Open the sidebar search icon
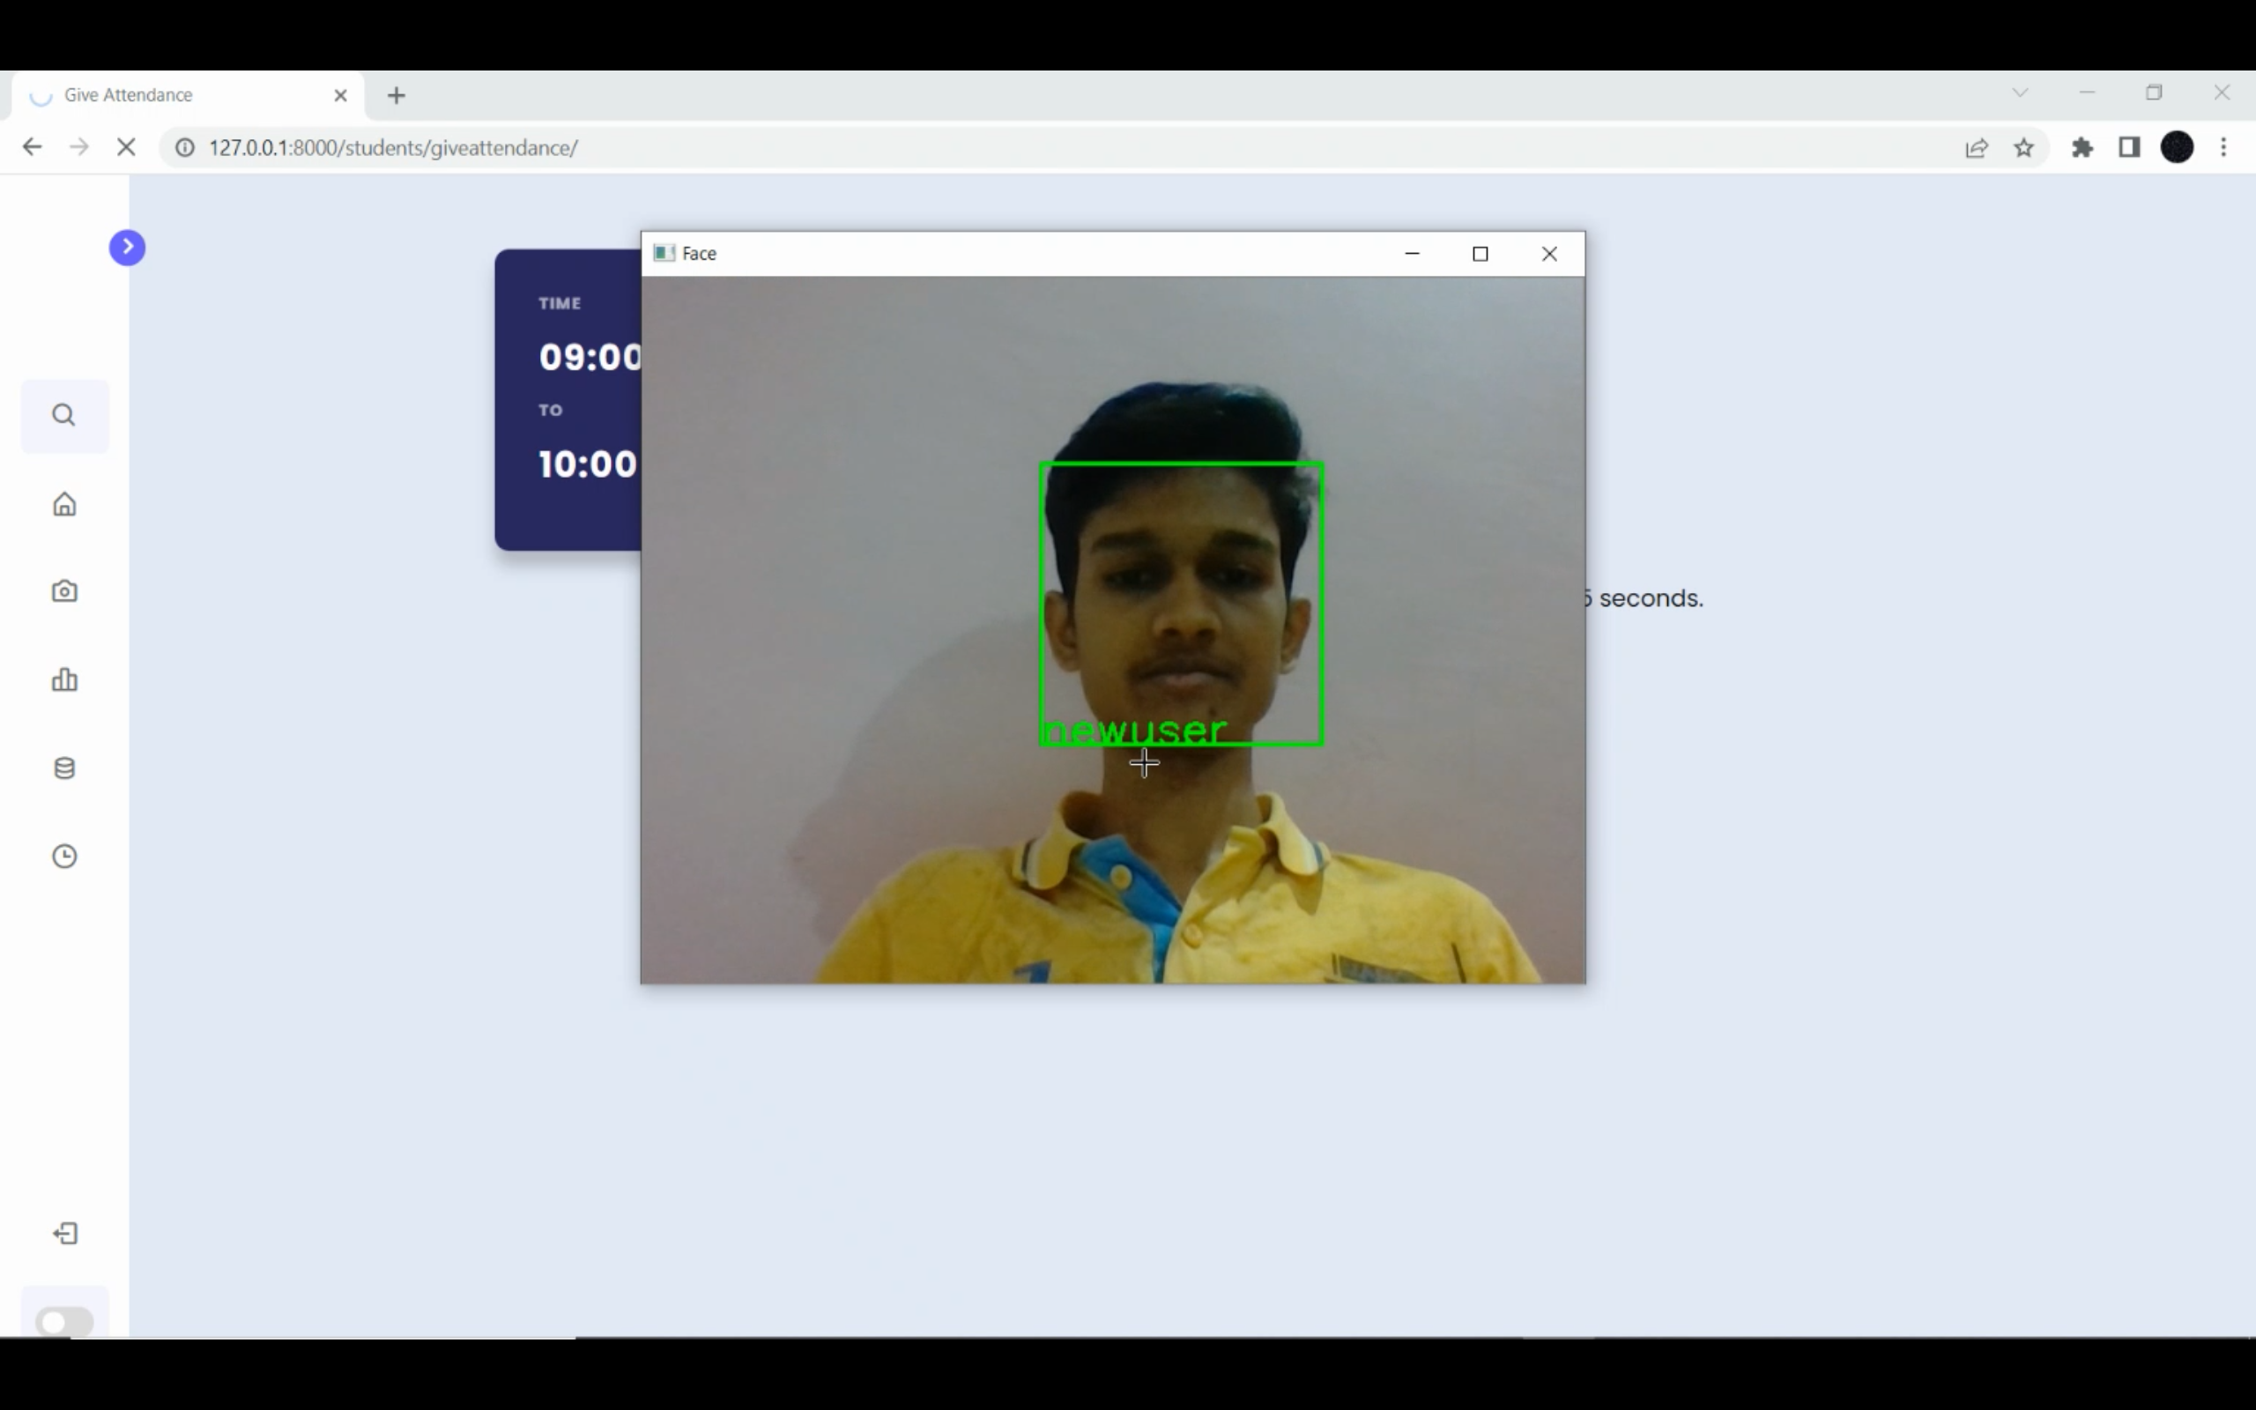The image size is (2256, 1410). (x=63, y=415)
